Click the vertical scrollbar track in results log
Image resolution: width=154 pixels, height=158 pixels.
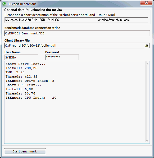coord(147,102)
